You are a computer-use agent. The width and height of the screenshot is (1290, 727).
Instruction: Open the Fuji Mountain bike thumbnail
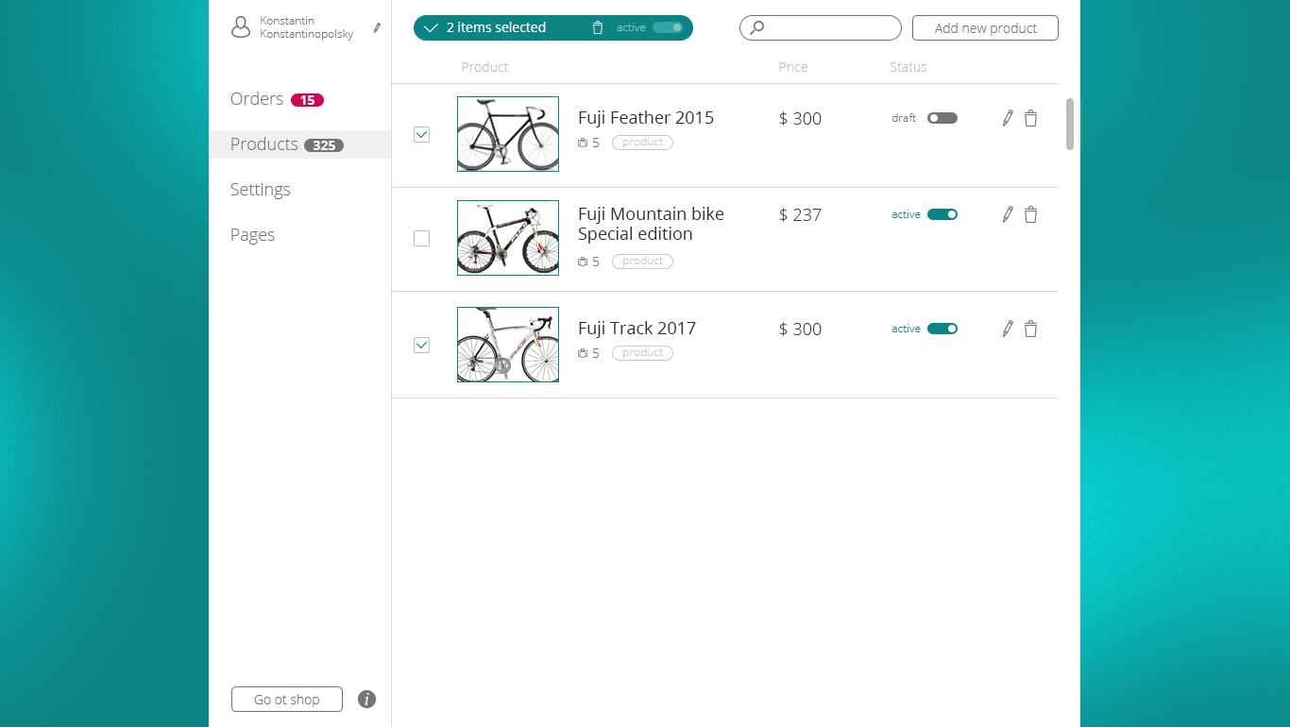pos(508,238)
